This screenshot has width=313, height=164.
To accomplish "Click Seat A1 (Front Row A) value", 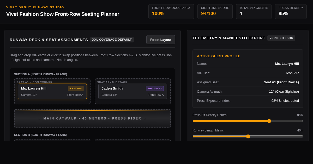I will (281, 82).
